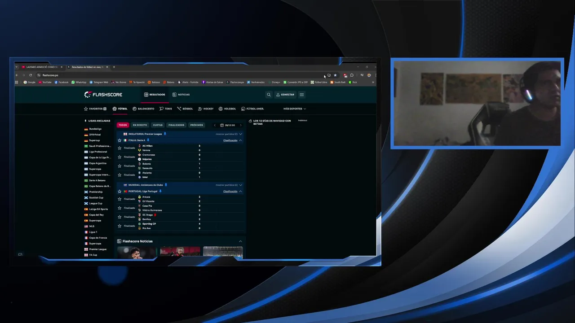
Task: Select the Cuotas filter
Action: 158,125
